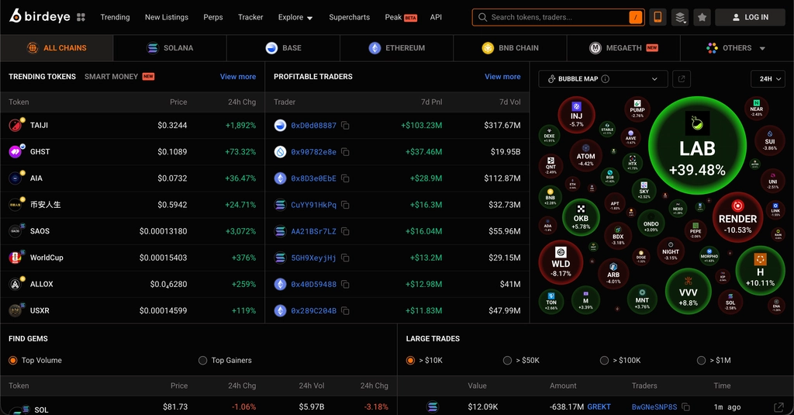
Task: Click the LAB bubble on the map
Action: [x=697, y=145]
